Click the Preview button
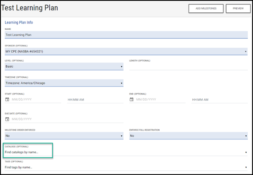 click(x=238, y=8)
